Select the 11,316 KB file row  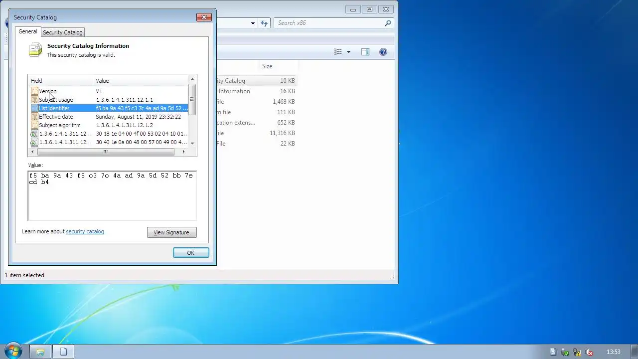coord(257,133)
